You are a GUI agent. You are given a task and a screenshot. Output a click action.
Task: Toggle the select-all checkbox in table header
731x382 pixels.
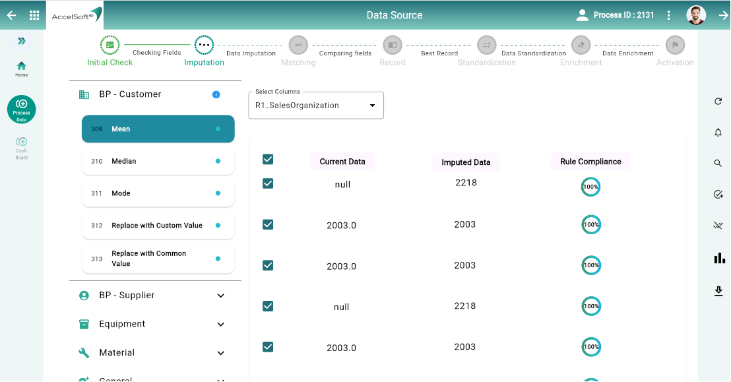click(x=268, y=159)
